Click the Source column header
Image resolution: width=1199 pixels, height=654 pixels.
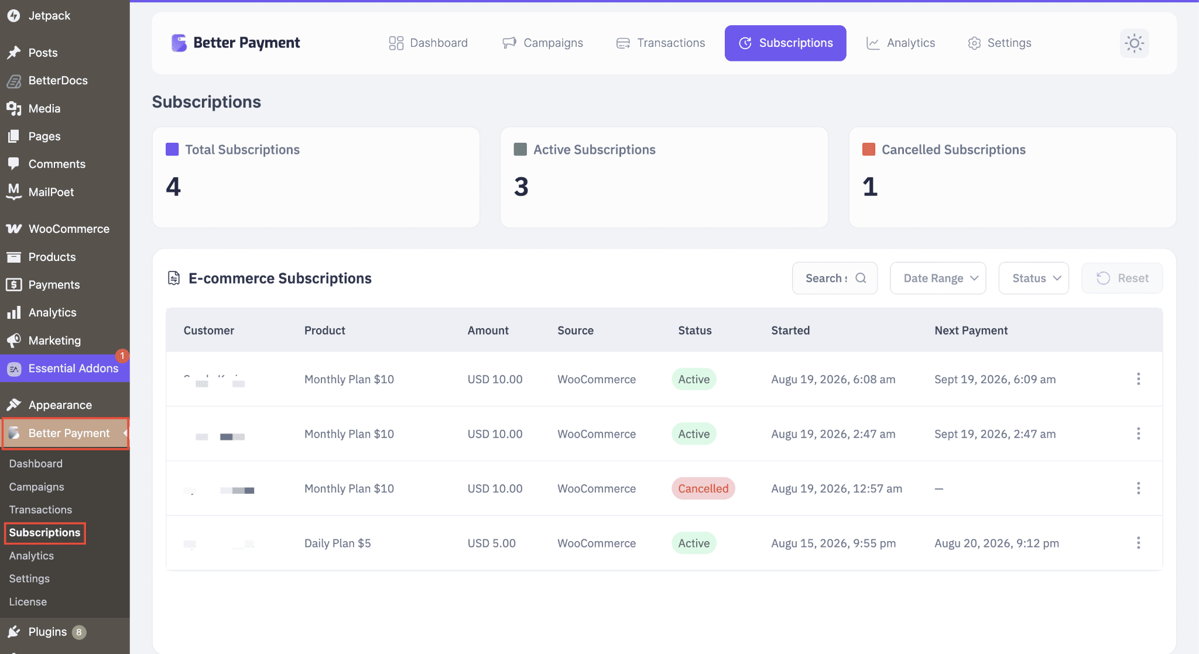pos(575,331)
